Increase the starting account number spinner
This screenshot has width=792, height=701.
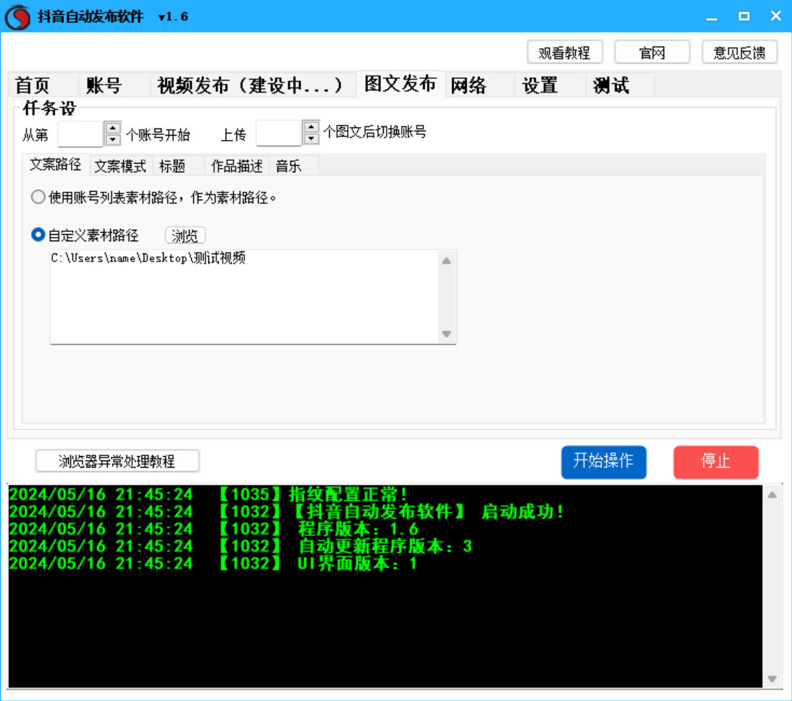pyautogui.click(x=113, y=128)
